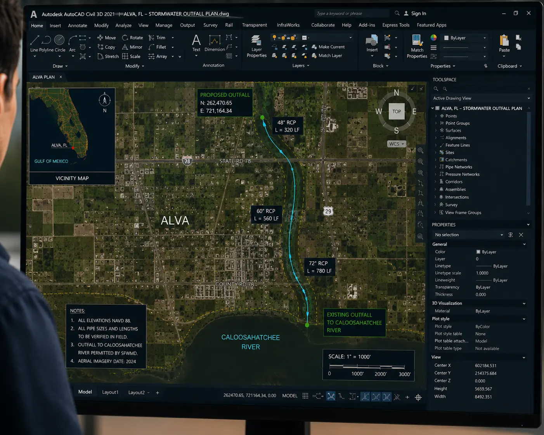Open the Annotate ribbon tab
This screenshot has height=435, width=544.
point(78,26)
